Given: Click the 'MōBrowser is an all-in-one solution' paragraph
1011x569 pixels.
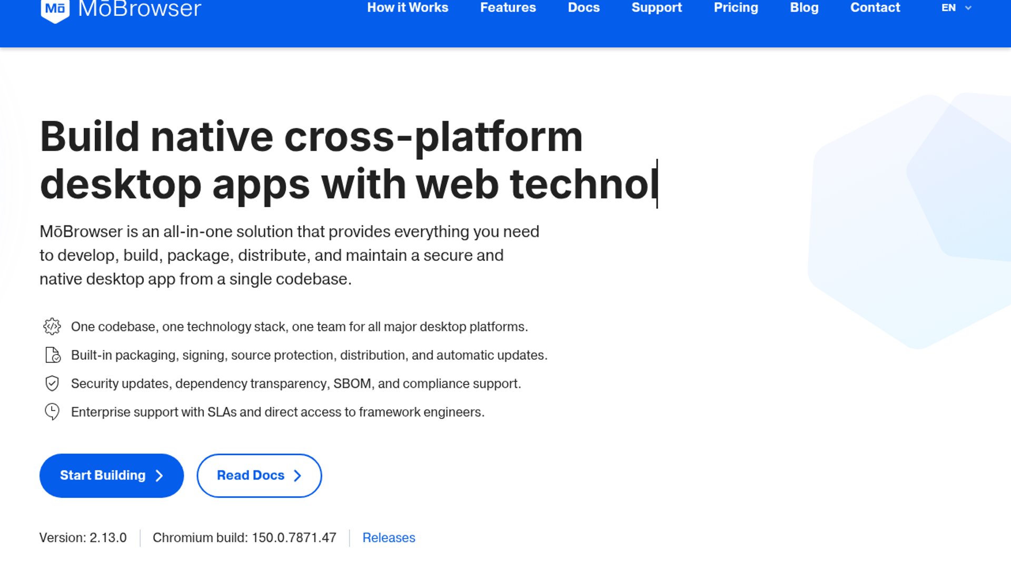Looking at the screenshot, I should coord(289,255).
